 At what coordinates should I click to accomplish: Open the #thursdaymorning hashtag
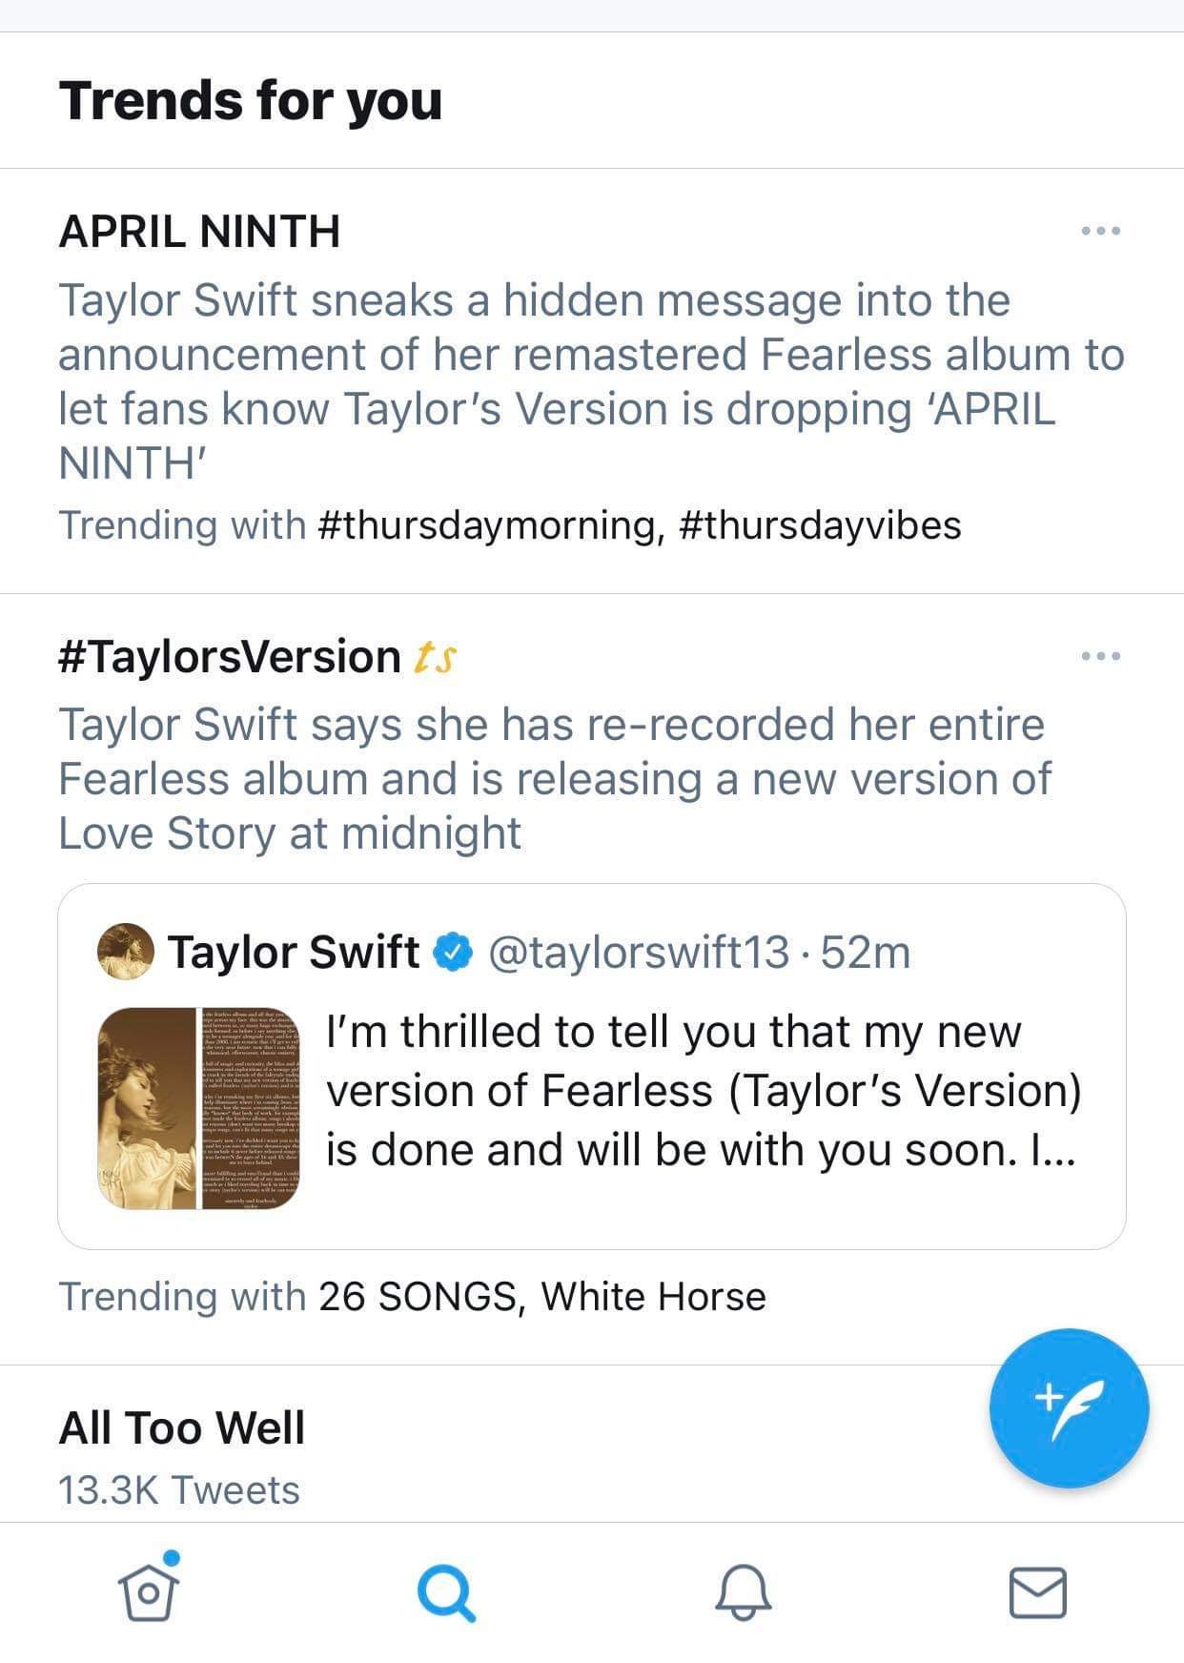point(484,524)
